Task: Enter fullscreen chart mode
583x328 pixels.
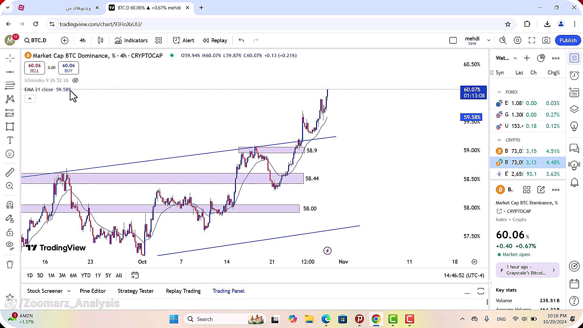Action: pyautogui.click(x=532, y=40)
